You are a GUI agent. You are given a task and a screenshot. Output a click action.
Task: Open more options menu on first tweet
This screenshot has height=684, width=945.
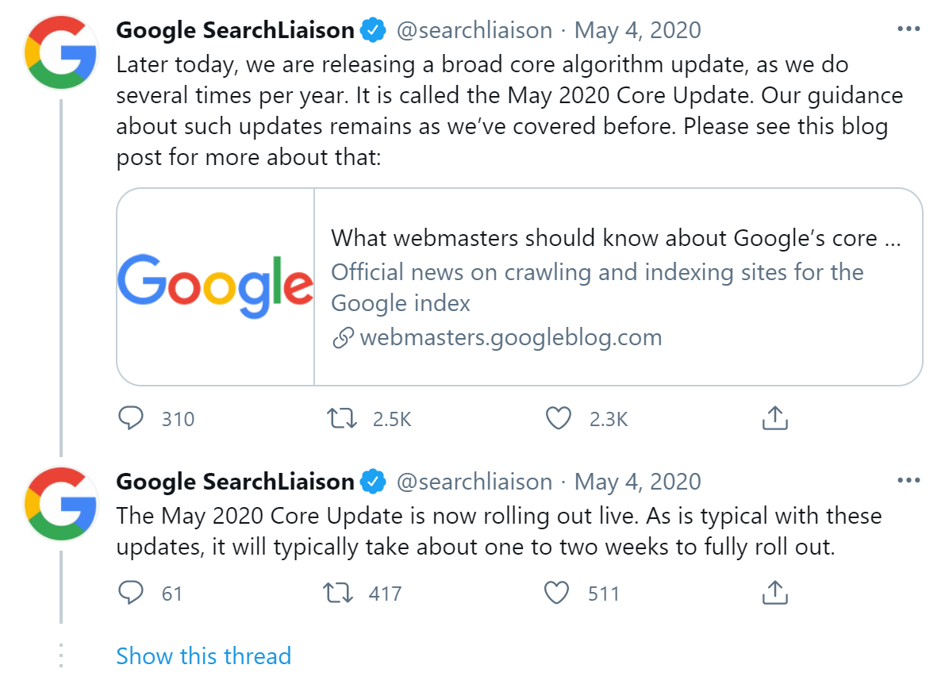coord(908,29)
